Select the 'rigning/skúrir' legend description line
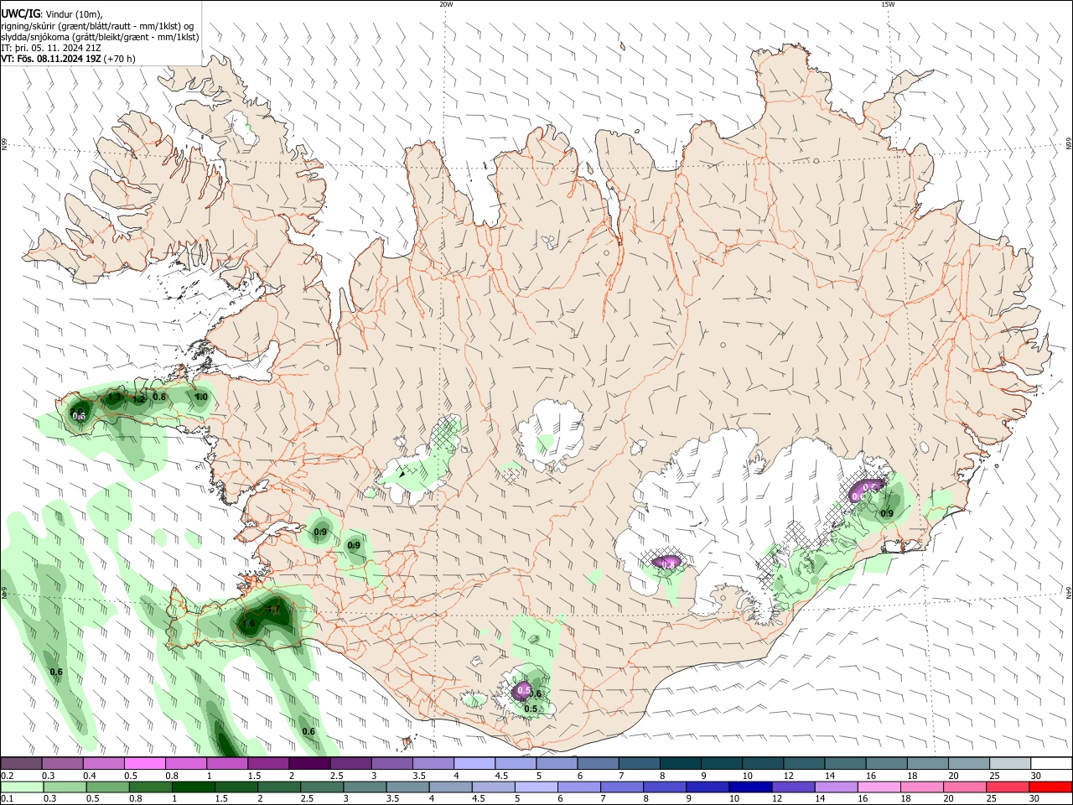This screenshot has width=1073, height=805. coord(97,25)
